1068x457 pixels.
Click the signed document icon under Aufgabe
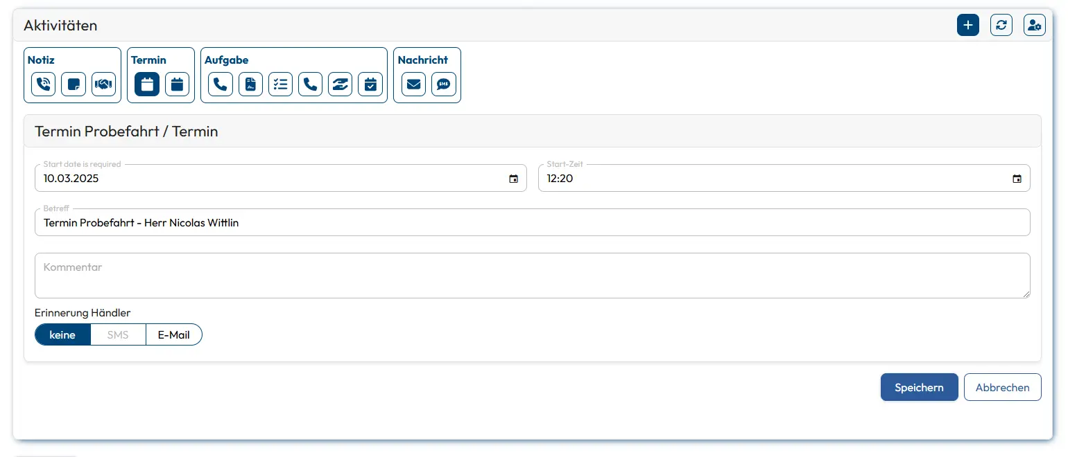click(x=250, y=84)
